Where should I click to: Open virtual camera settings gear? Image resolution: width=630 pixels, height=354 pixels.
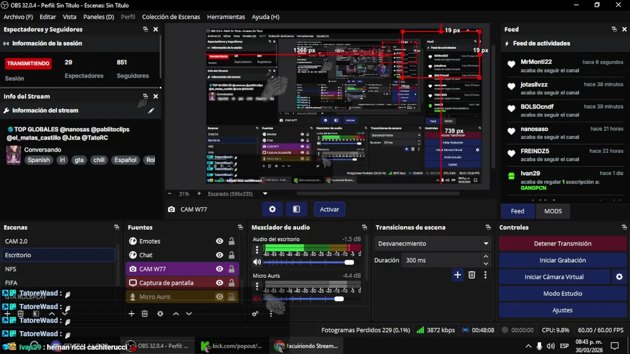[619, 277]
